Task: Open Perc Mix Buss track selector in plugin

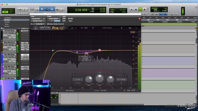Action: tap(37, 18)
